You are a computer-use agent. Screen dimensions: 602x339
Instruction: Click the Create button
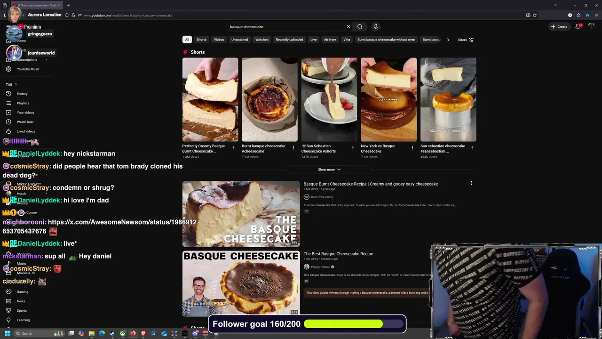pyautogui.click(x=559, y=27)
